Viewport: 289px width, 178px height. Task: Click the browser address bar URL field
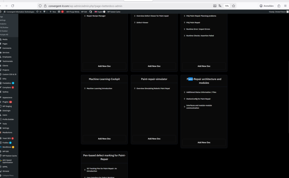(127, 6)
